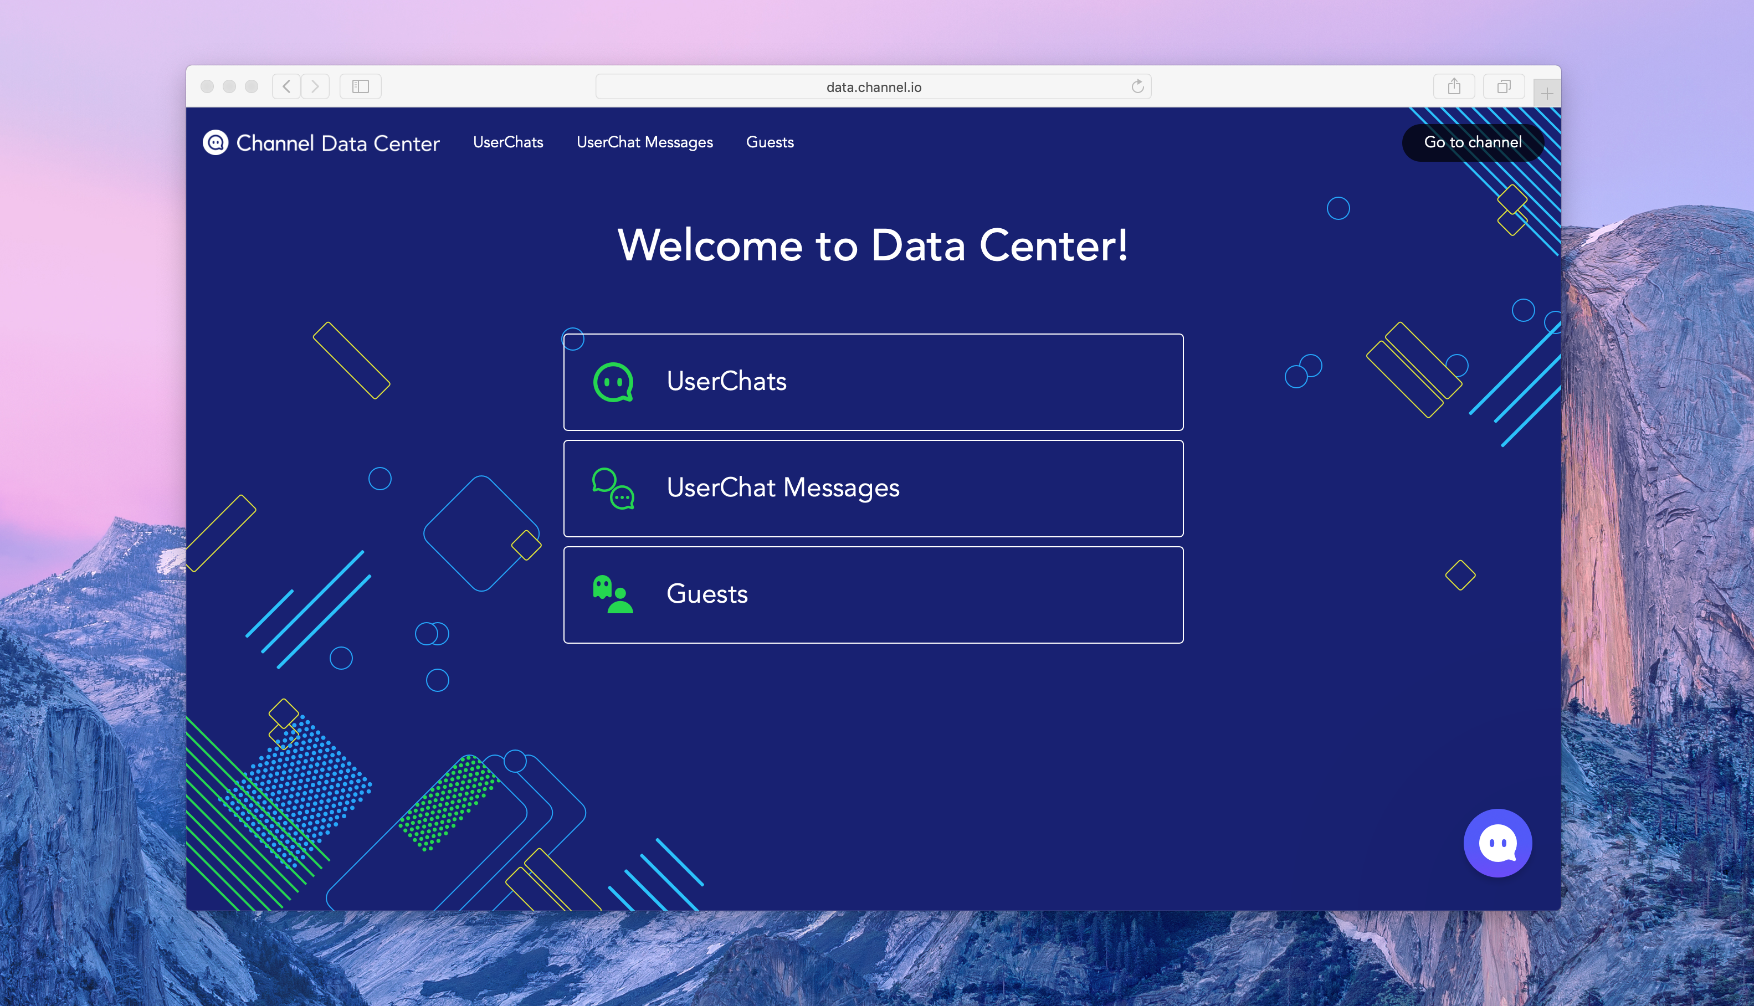The width and height of the screenshot is (1754, 1006).
Task: Click the Go to channel button
Action: [1472, 142]
